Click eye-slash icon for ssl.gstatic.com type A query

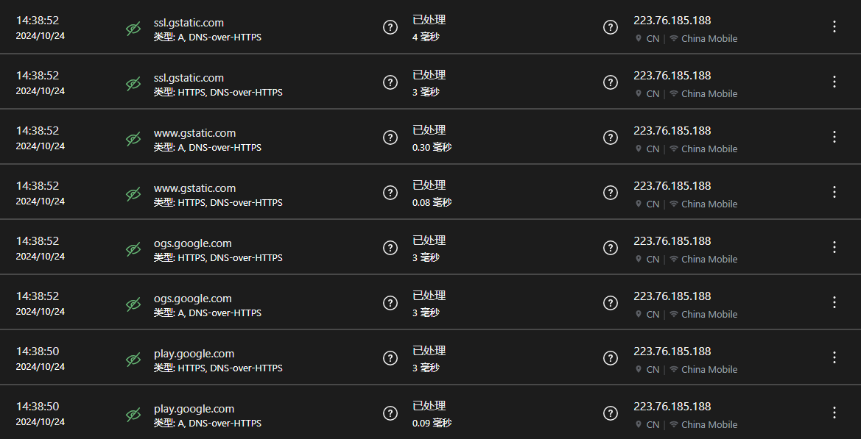(133, 28)
